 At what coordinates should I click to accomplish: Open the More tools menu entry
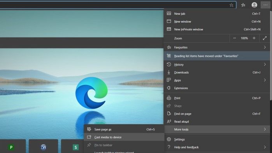217,129
